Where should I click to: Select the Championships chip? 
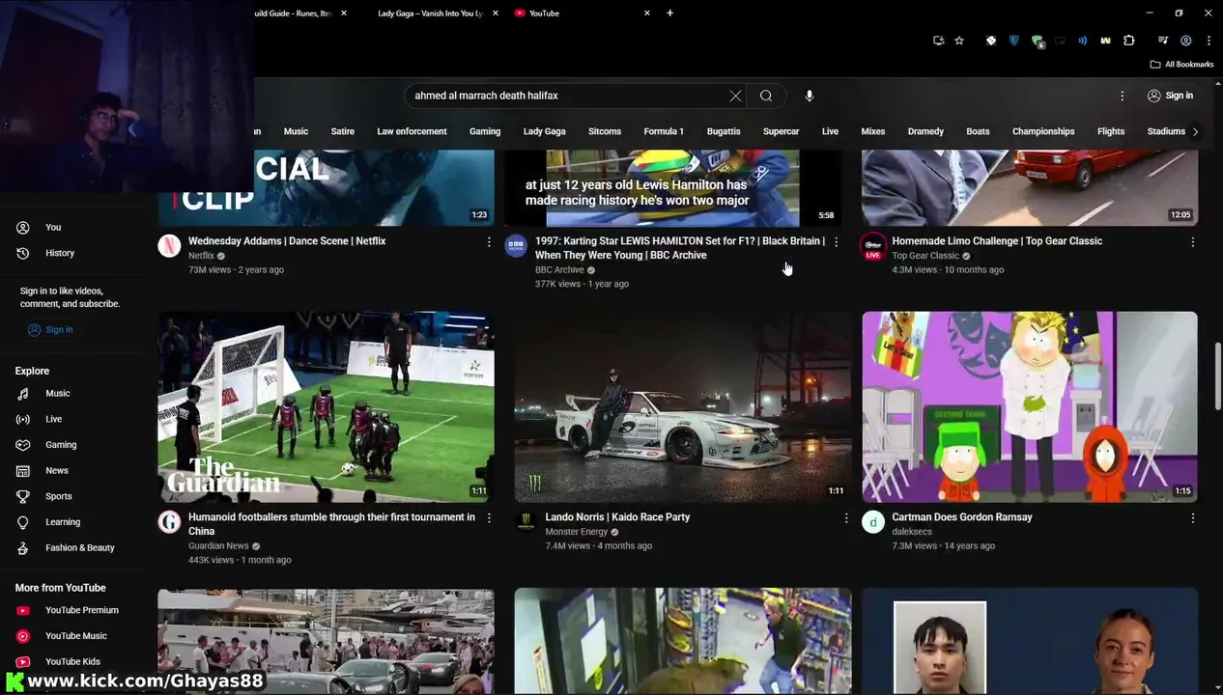click(x=1043, y=131)
